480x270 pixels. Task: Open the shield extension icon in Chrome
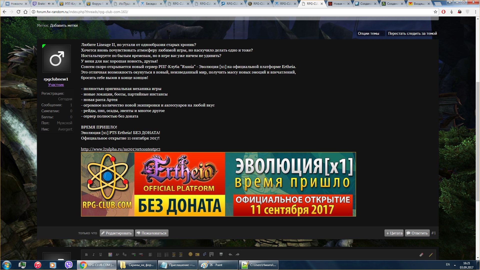tap(467, 12)
